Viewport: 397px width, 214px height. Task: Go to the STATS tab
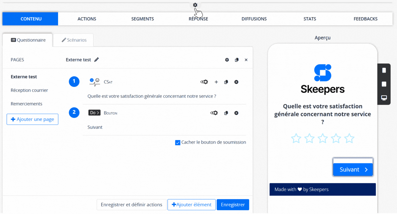point(310,19)
